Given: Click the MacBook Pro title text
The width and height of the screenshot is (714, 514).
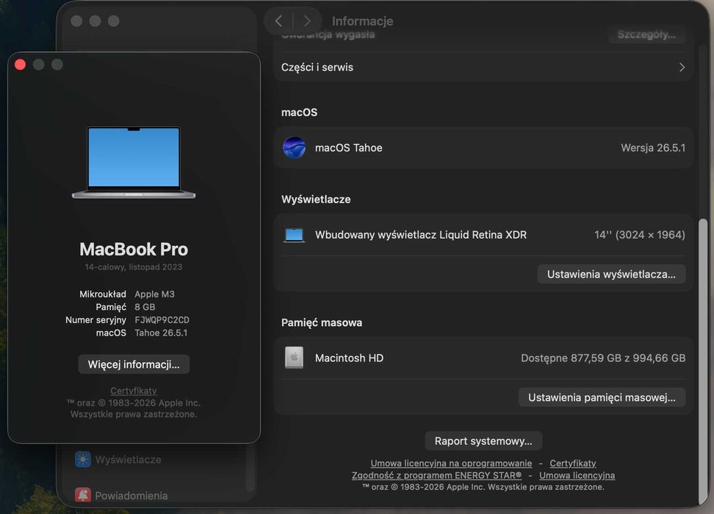Looking at the screenshot, I should [x=134, y=249].
